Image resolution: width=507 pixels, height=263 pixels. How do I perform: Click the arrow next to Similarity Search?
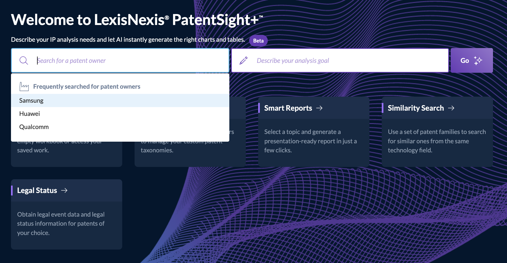[x=451, y=108]
